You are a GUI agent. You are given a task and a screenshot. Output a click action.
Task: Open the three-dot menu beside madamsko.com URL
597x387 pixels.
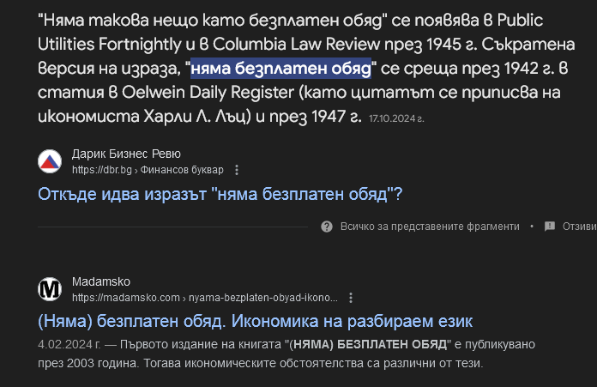tap(352, 298)
